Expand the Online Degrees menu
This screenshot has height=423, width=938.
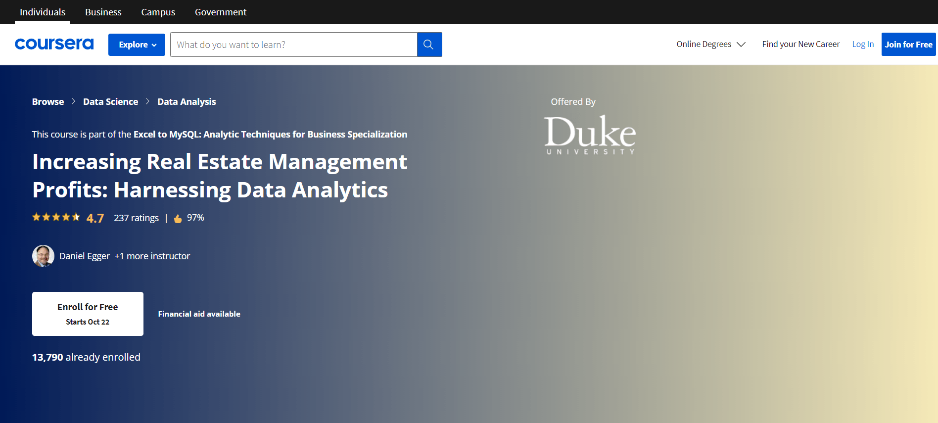pos(710,44)
